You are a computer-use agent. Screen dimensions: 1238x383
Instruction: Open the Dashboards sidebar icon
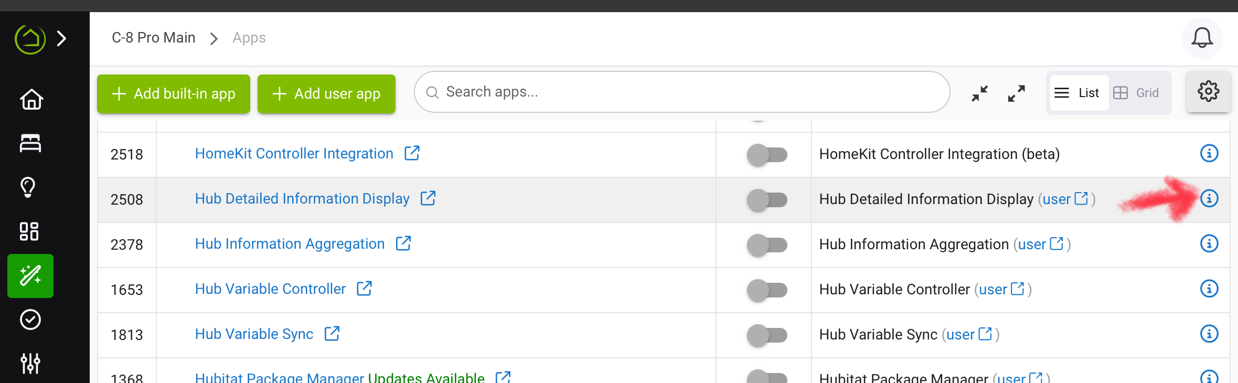point(29,231)
